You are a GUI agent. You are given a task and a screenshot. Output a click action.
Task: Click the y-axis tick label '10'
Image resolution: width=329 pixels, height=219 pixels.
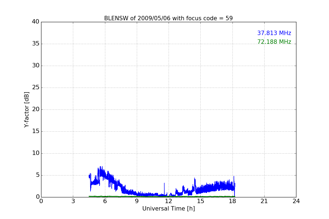coord(36,153)
